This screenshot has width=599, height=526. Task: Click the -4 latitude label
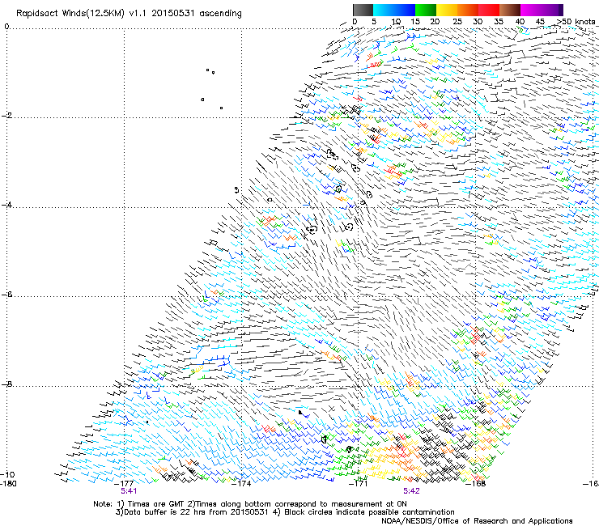(6, 205)
